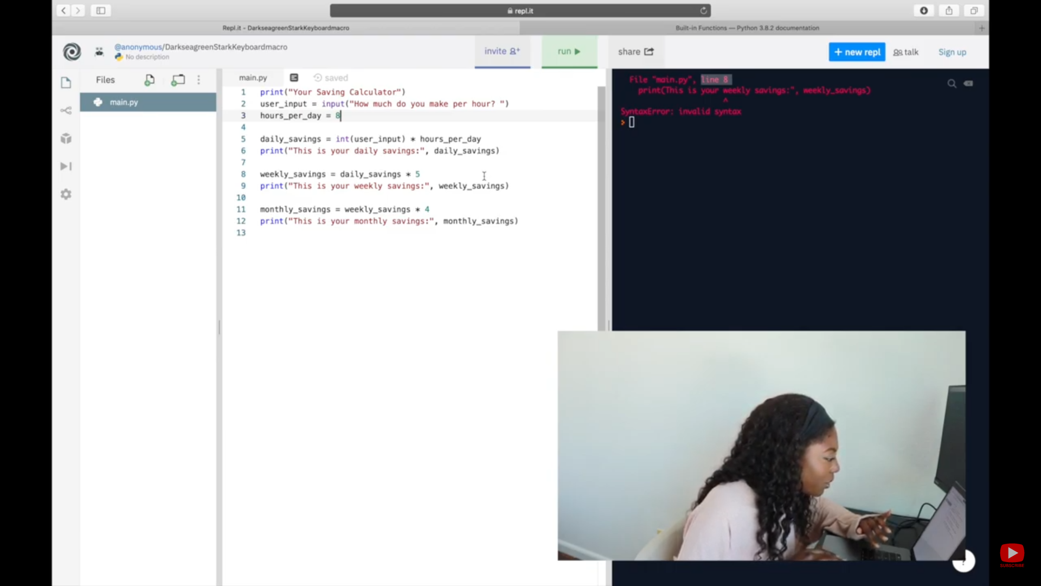This screenshot has width=1041, height=586.
Task: Open the Safari downloads dropdown
Action: tap(924, 10)
